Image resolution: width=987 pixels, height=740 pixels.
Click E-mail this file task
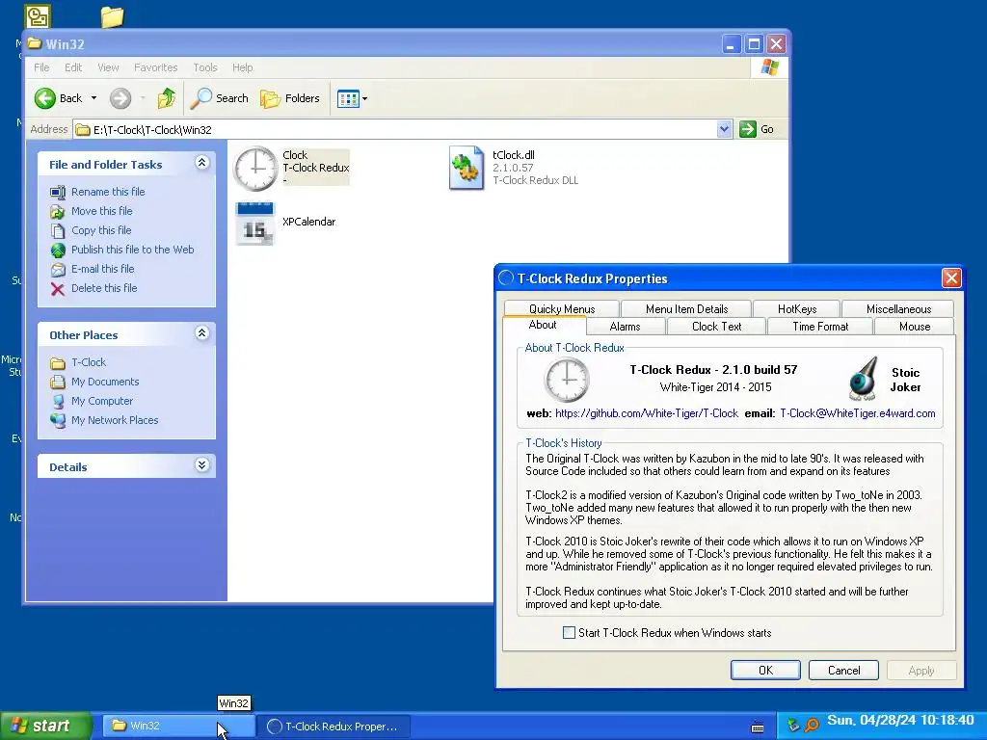[x=102, y=269]
